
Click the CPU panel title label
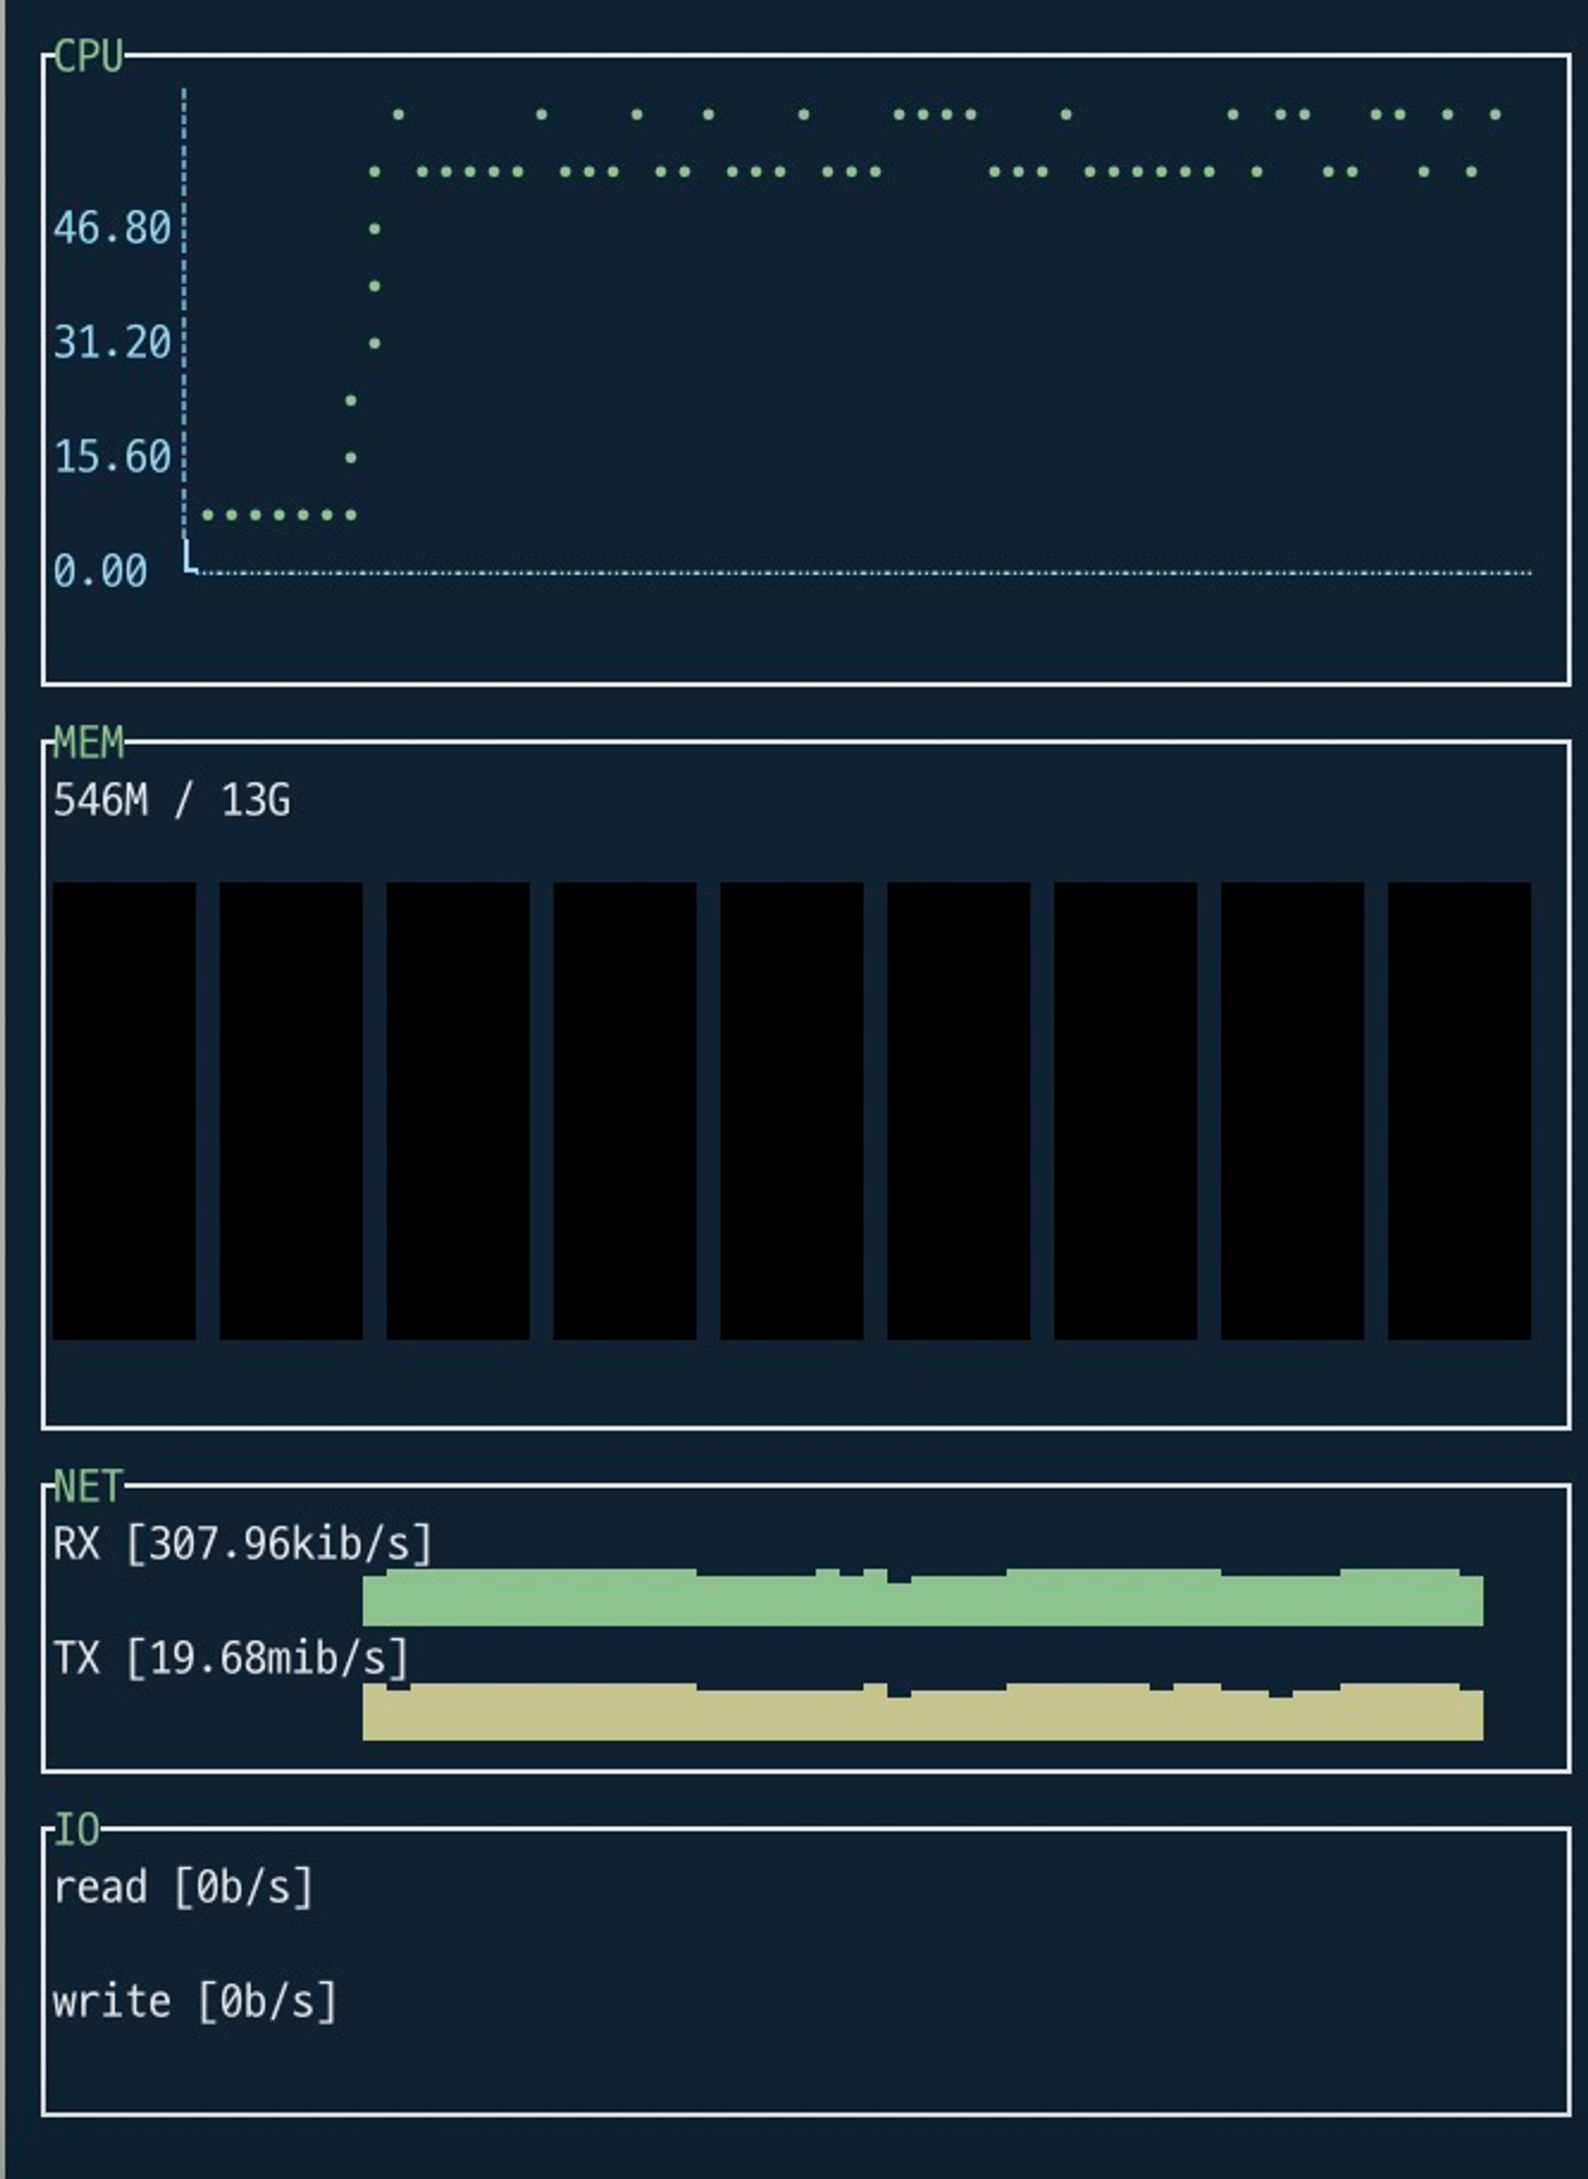coord(87,56)
